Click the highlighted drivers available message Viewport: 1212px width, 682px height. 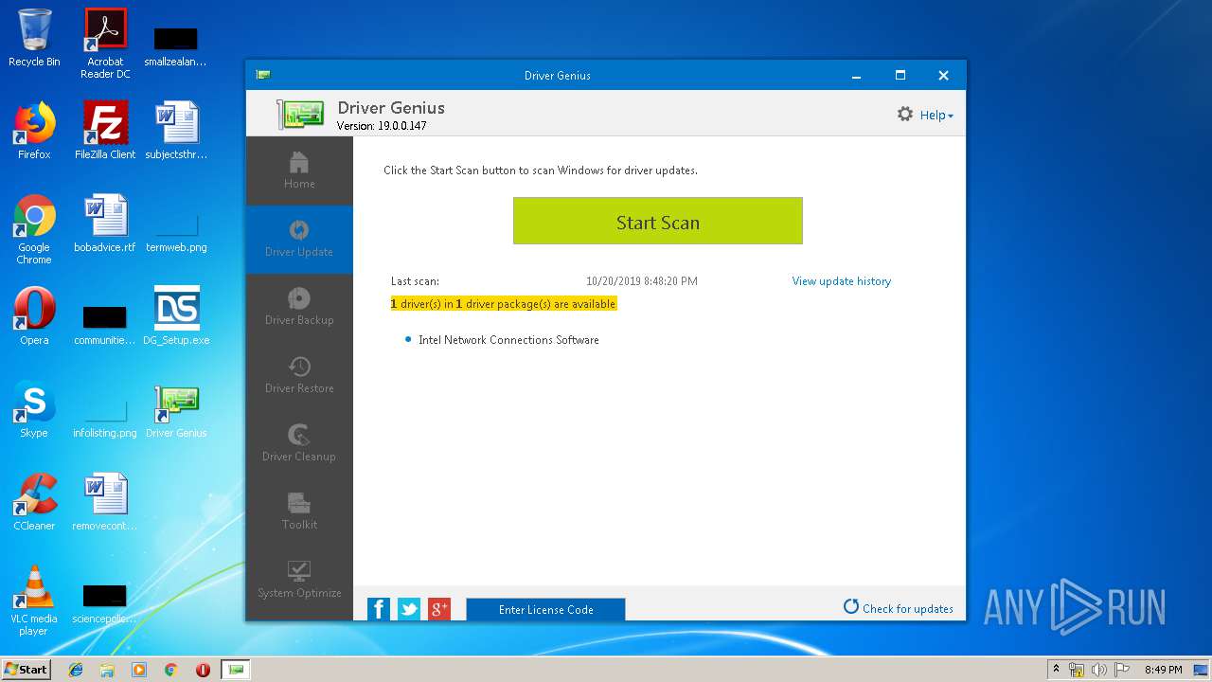pyautogui.click(x=504, y=304)
